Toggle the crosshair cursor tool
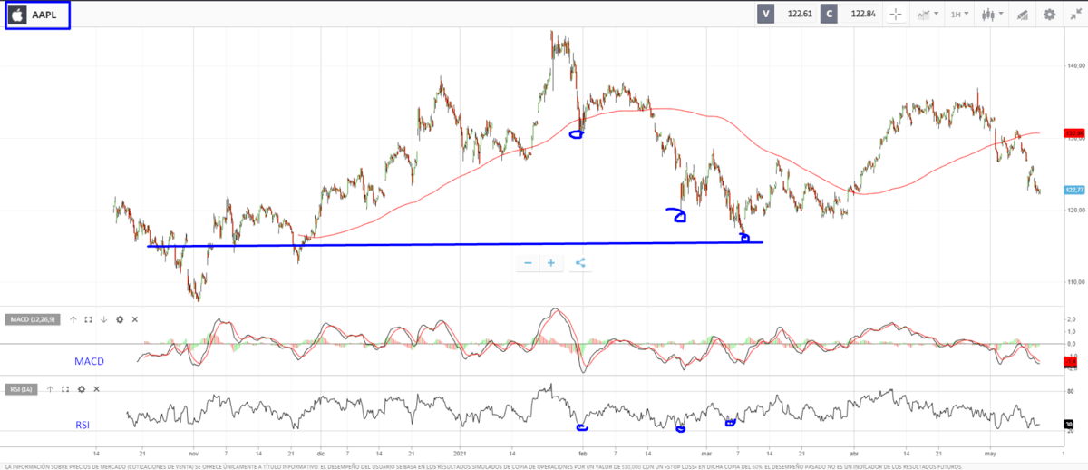Image resolution: width=1088 pixels, height=470 pixels. pos(896,15)
